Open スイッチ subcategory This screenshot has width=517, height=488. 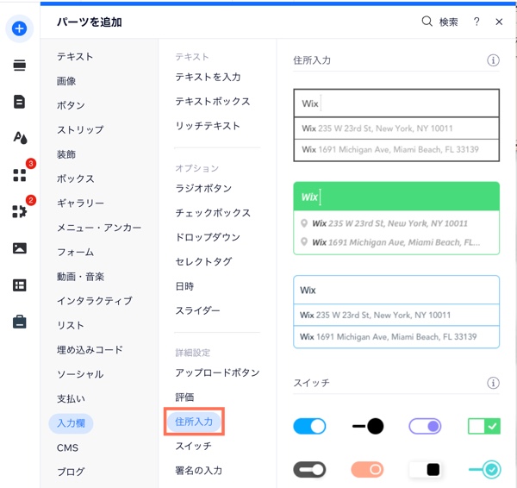pos(194,446)
